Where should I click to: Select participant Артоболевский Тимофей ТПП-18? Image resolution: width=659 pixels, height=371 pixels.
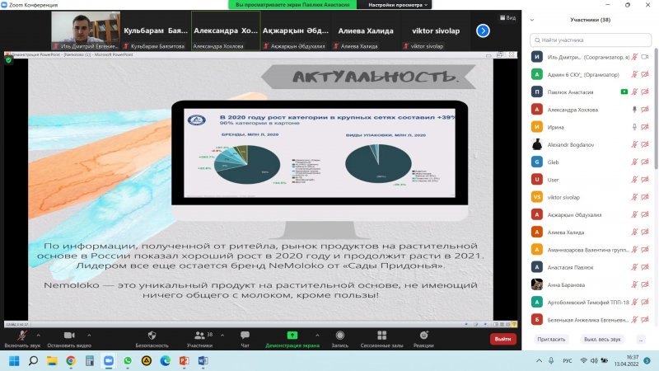pos(591,302)
